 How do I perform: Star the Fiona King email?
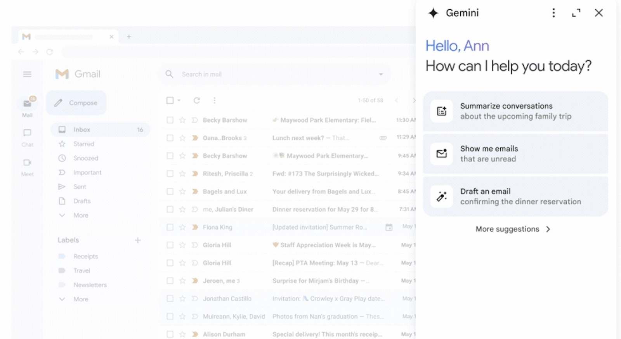click(182, 227)
